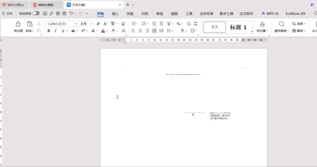The height and width of the screenshot is (167, 317).
Task: Open numbered list dropdown arrow
Action: pos(148,24)
